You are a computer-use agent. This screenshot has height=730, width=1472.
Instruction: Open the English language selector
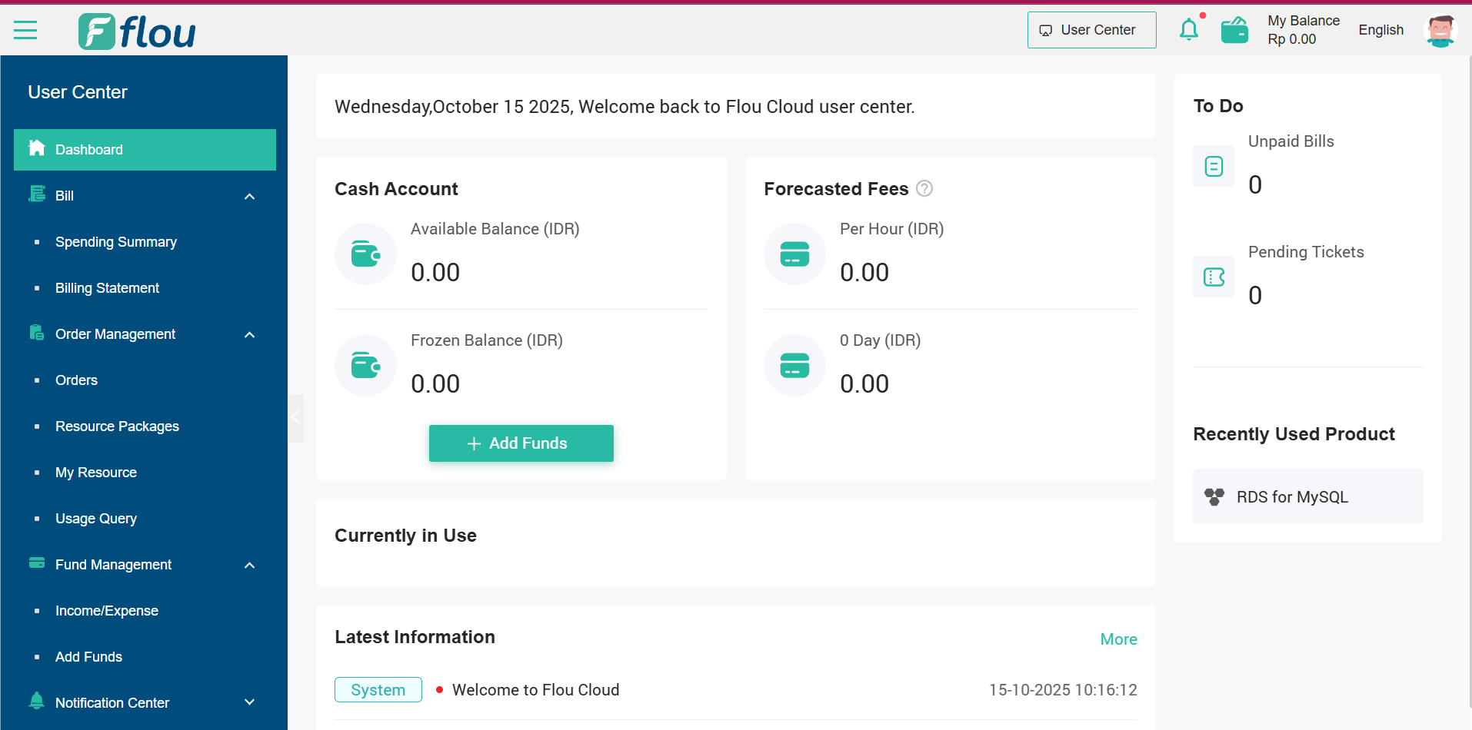click(x=1380, y=30)
